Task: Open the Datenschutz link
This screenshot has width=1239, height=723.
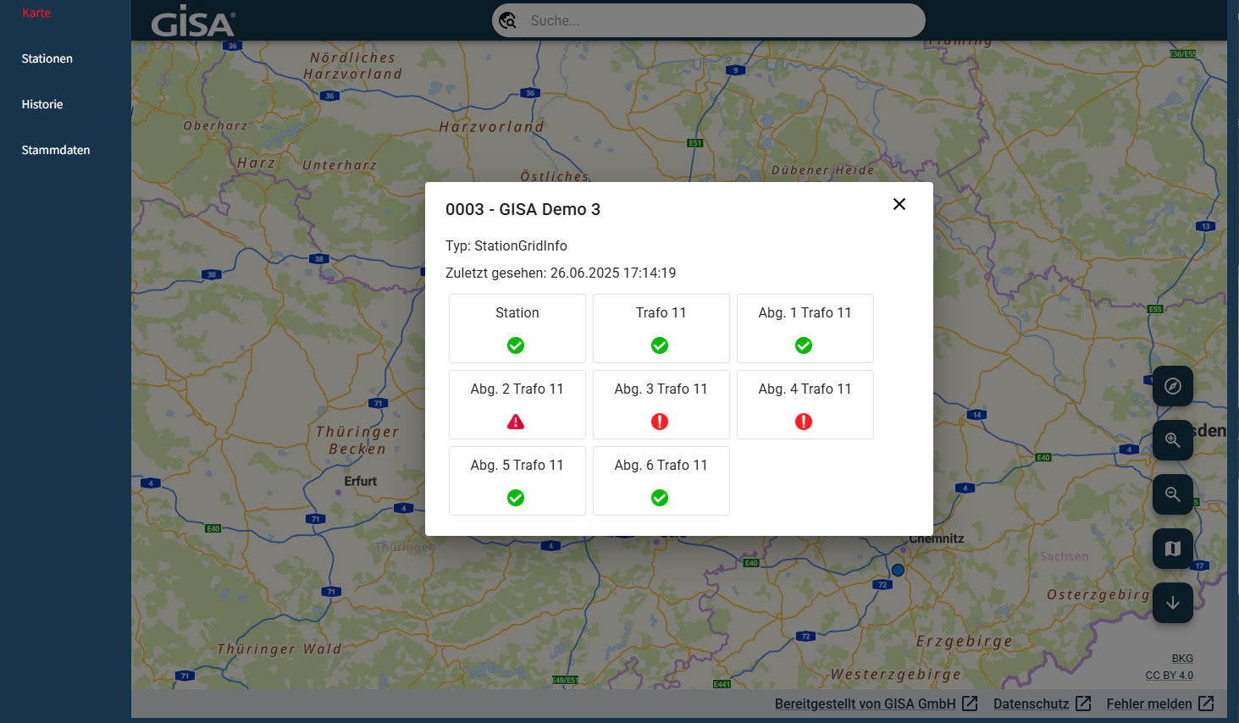Action: coord(1041,704)
